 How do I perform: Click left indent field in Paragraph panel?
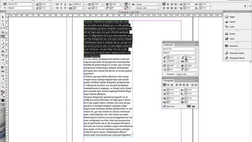[x=174, y=90]
